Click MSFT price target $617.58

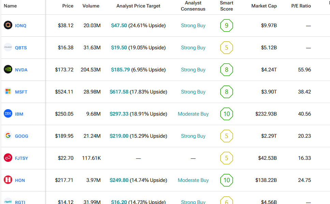119,91
